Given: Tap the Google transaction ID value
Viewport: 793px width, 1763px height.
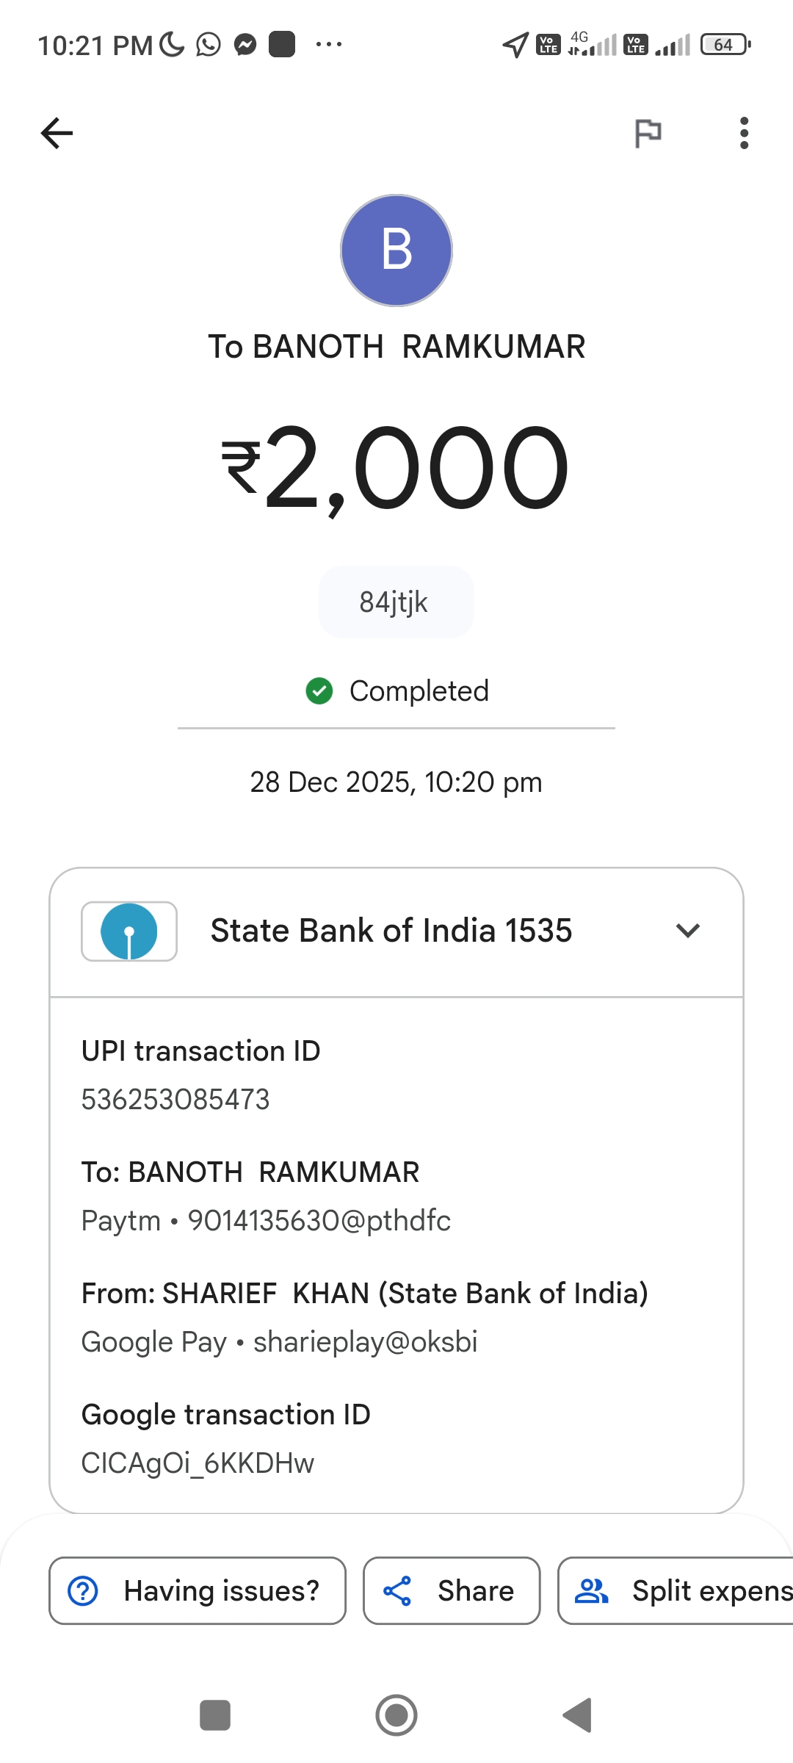Looking at the screenshot, I should (198, 1463).
